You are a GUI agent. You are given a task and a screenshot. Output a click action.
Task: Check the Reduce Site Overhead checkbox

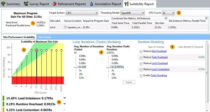tap(141, 51)
